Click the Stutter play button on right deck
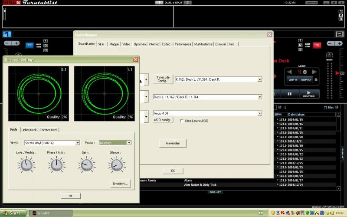This screenshot has height=217, width=347. tap(309, 94)
